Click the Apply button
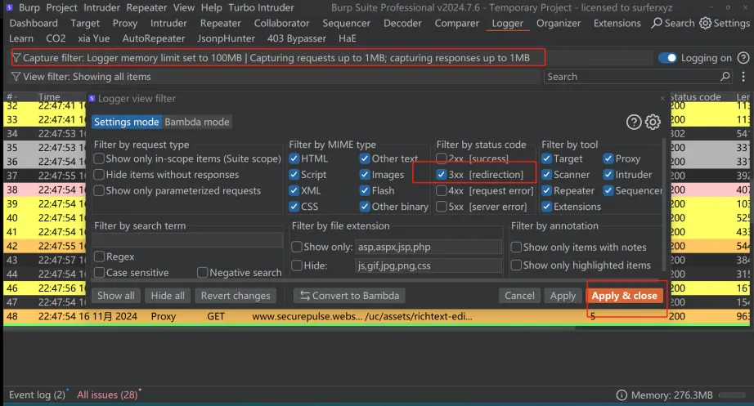This screenshot has width=754, height=406. (563, 296)
